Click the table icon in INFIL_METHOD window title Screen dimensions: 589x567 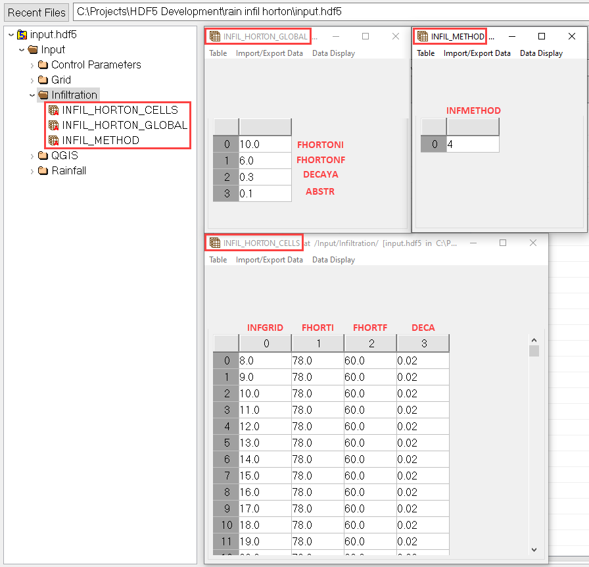tap(423, 37)
